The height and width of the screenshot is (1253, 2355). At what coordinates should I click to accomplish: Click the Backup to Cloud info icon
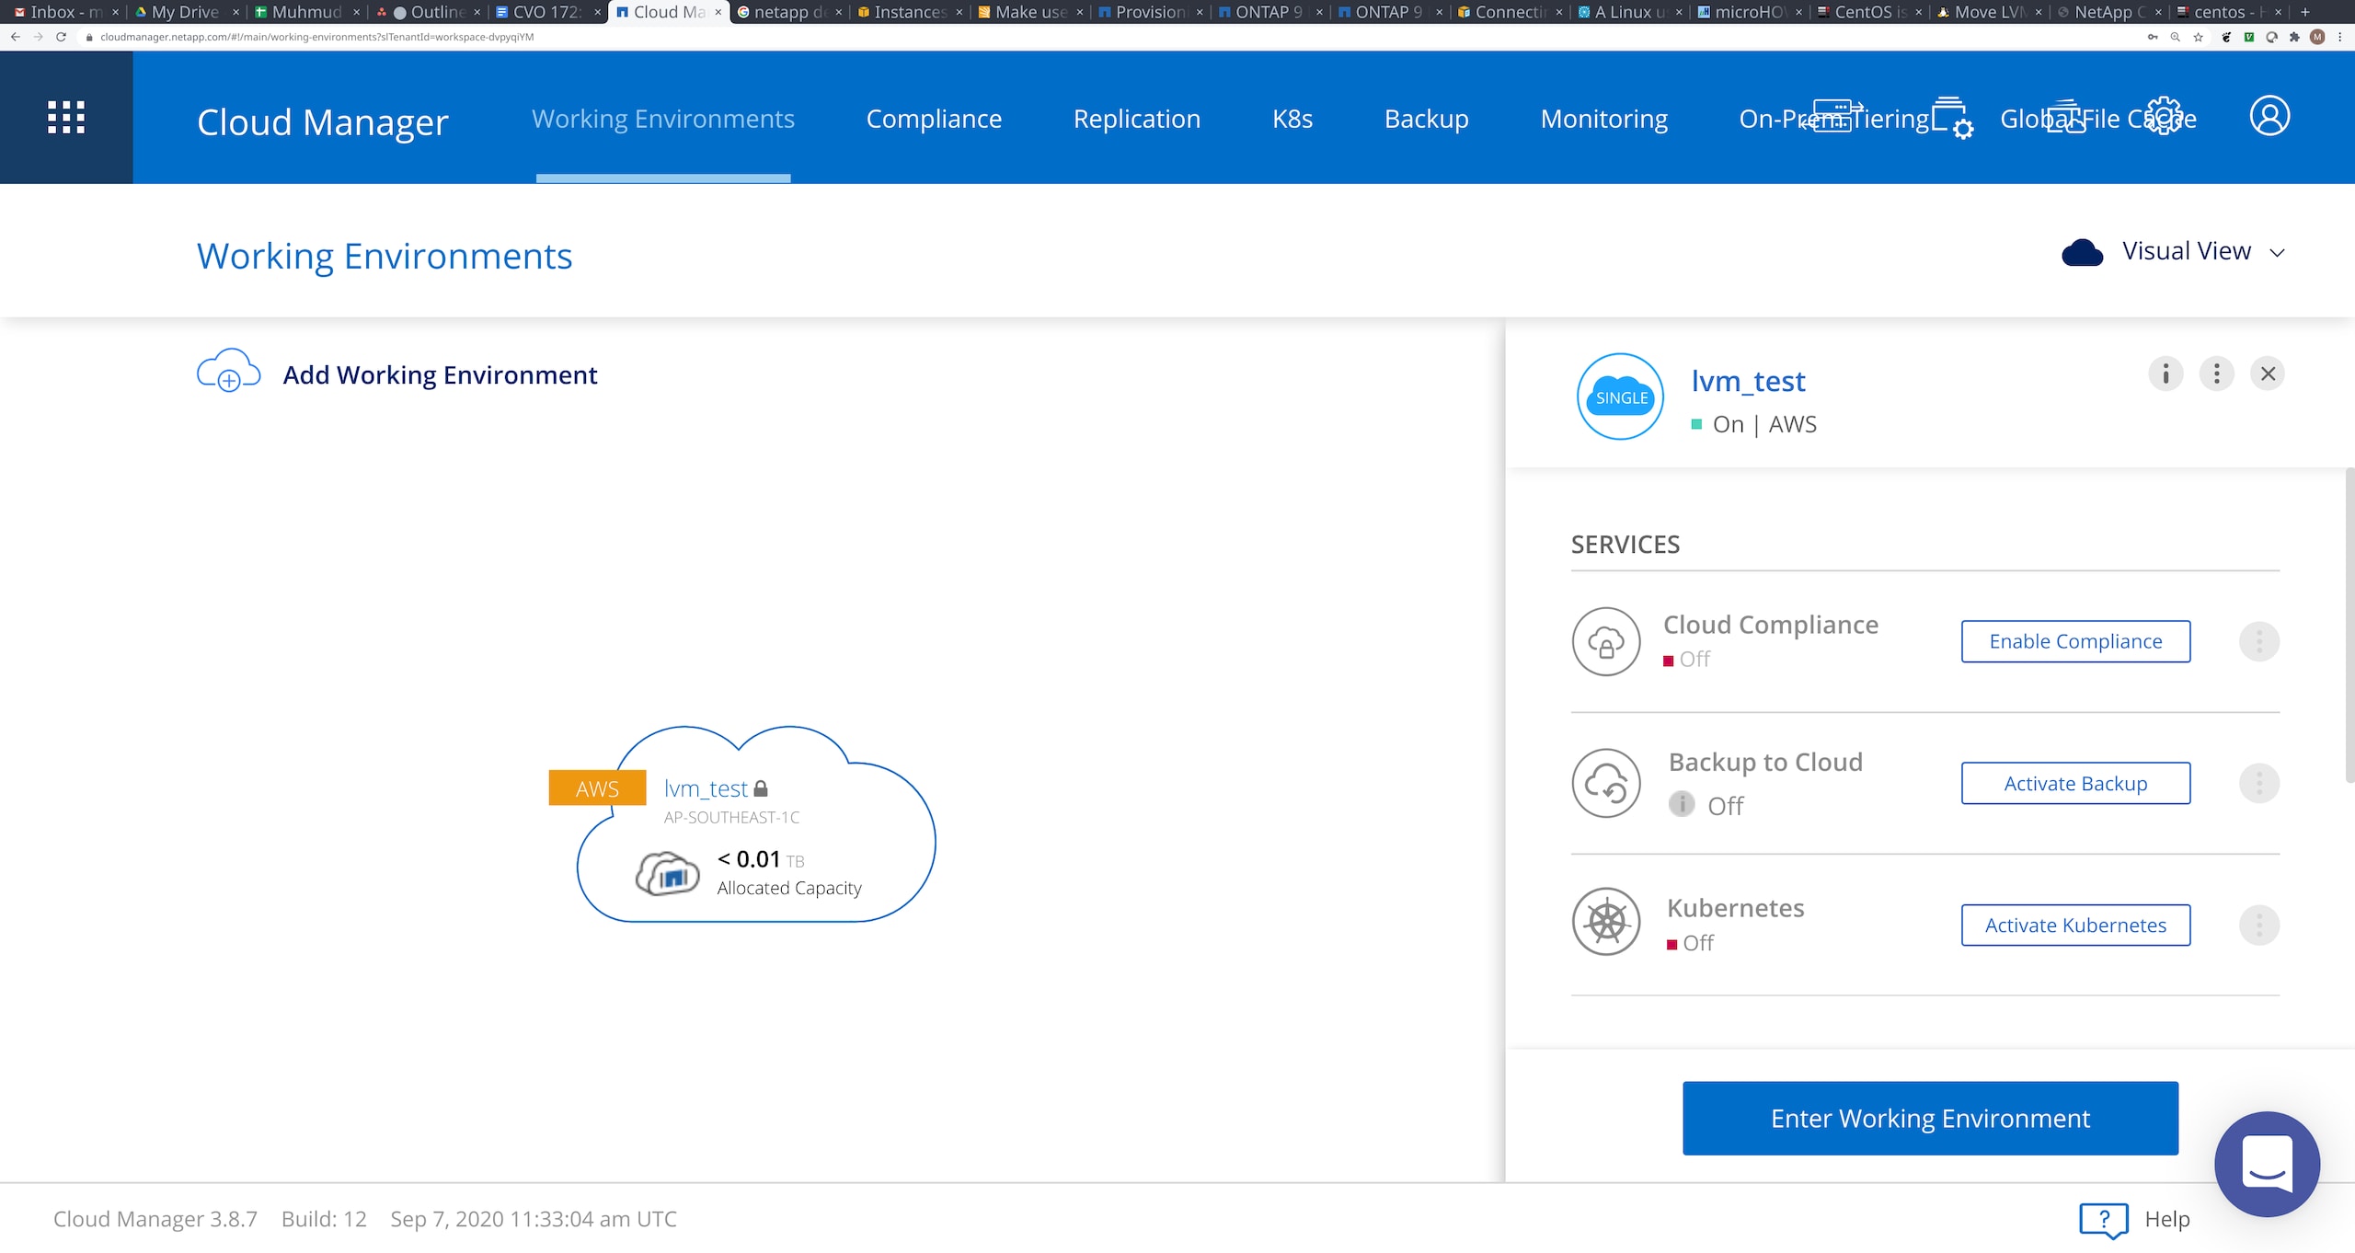click(x=1682, y=804)
